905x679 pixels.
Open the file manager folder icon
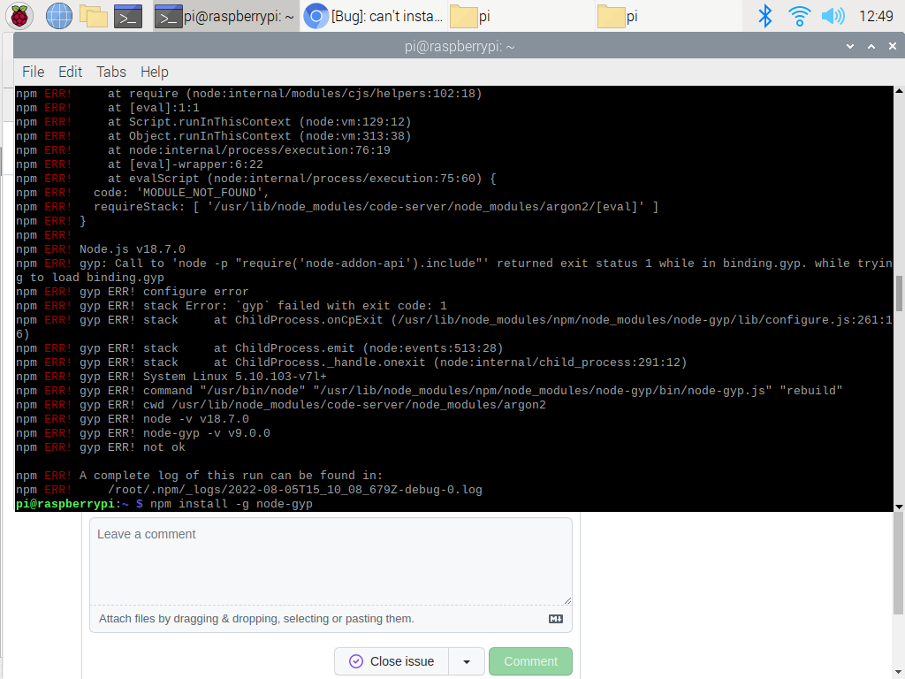tap(94, 16)
